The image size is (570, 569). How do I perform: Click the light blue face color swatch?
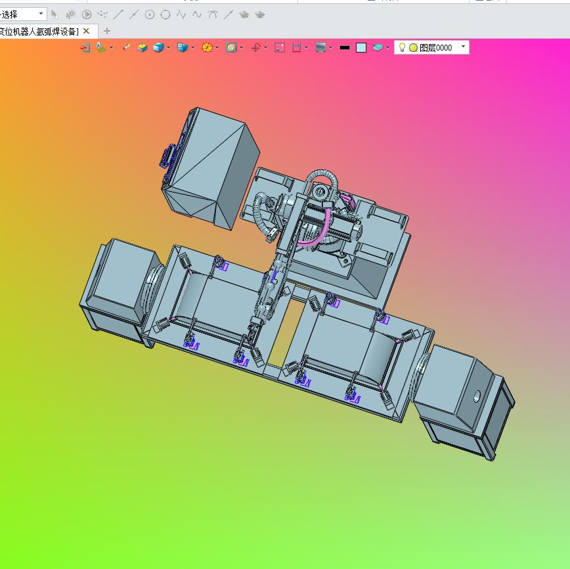tap(361, 47)
